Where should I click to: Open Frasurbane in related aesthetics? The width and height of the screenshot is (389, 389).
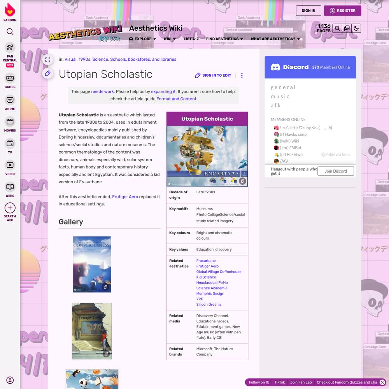coord(206,261)
